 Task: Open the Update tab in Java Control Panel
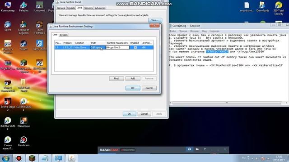tap(71, 8)
